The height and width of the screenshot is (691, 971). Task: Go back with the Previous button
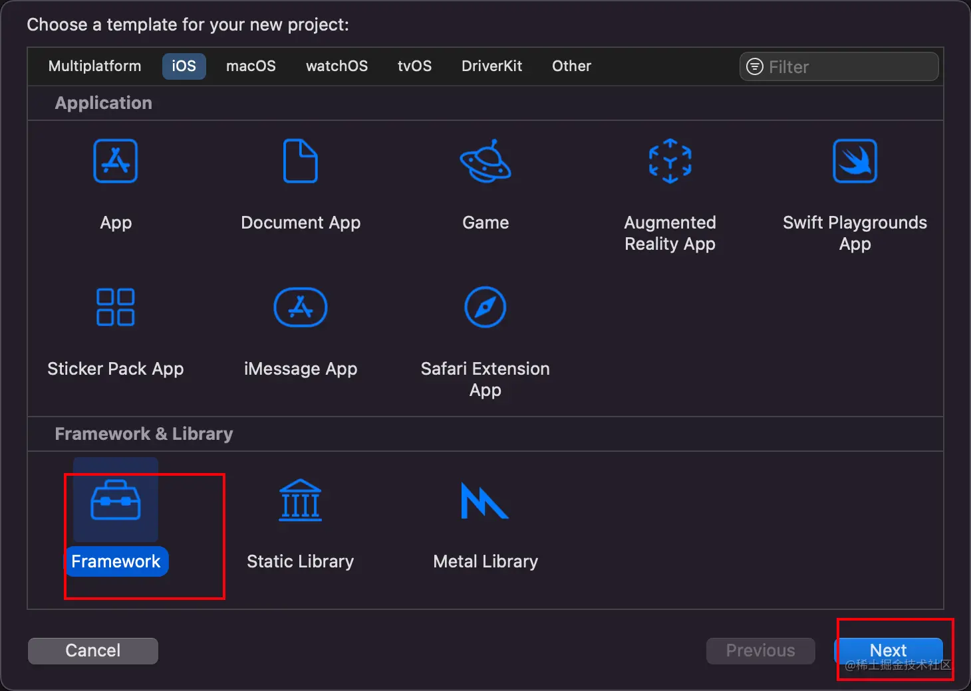(x=761, y=650)
